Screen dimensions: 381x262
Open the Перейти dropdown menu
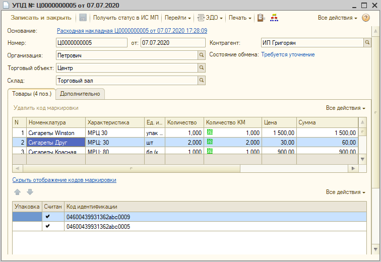tap(177, 18)
